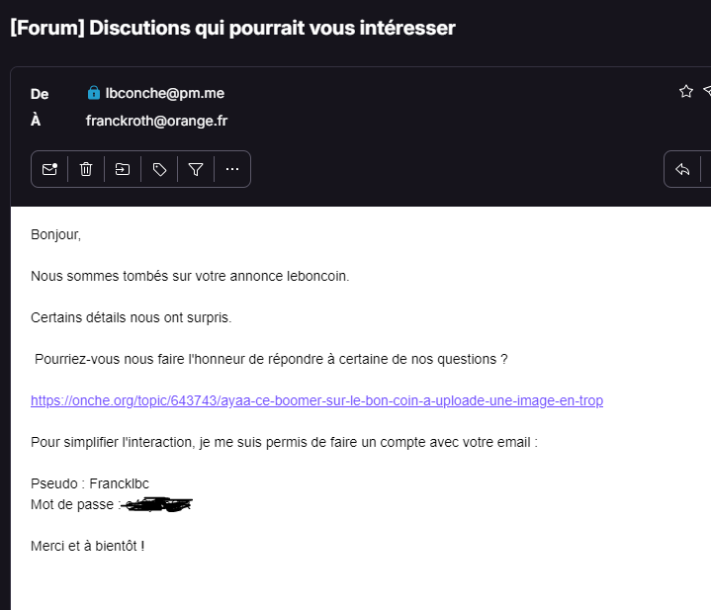The image size is (711, 610).
Task: Click the 'De' sender label
Action: coord(40,94)
